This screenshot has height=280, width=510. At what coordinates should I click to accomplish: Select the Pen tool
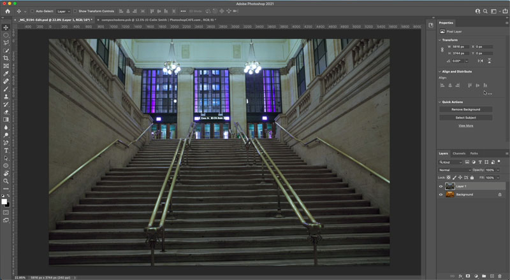click(x=6, y=143)
